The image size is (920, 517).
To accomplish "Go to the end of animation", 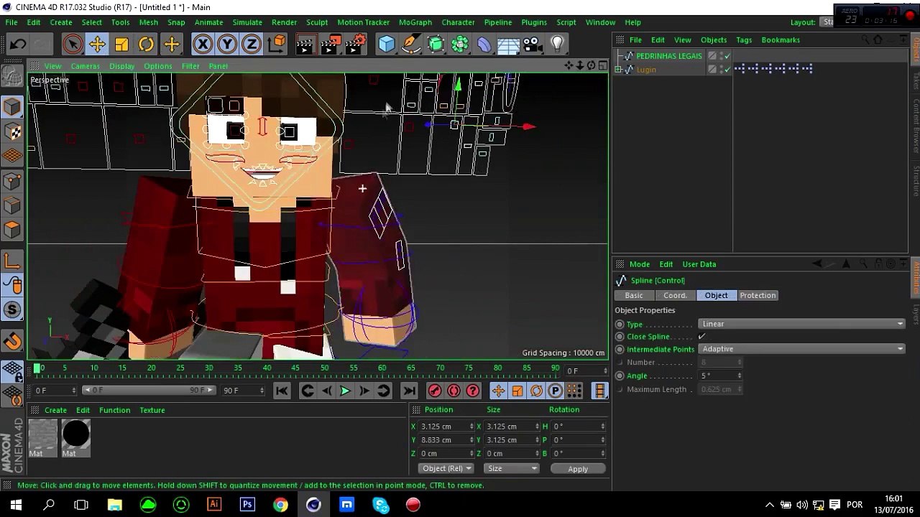I will pyautogui.click(x=409, y=391).
